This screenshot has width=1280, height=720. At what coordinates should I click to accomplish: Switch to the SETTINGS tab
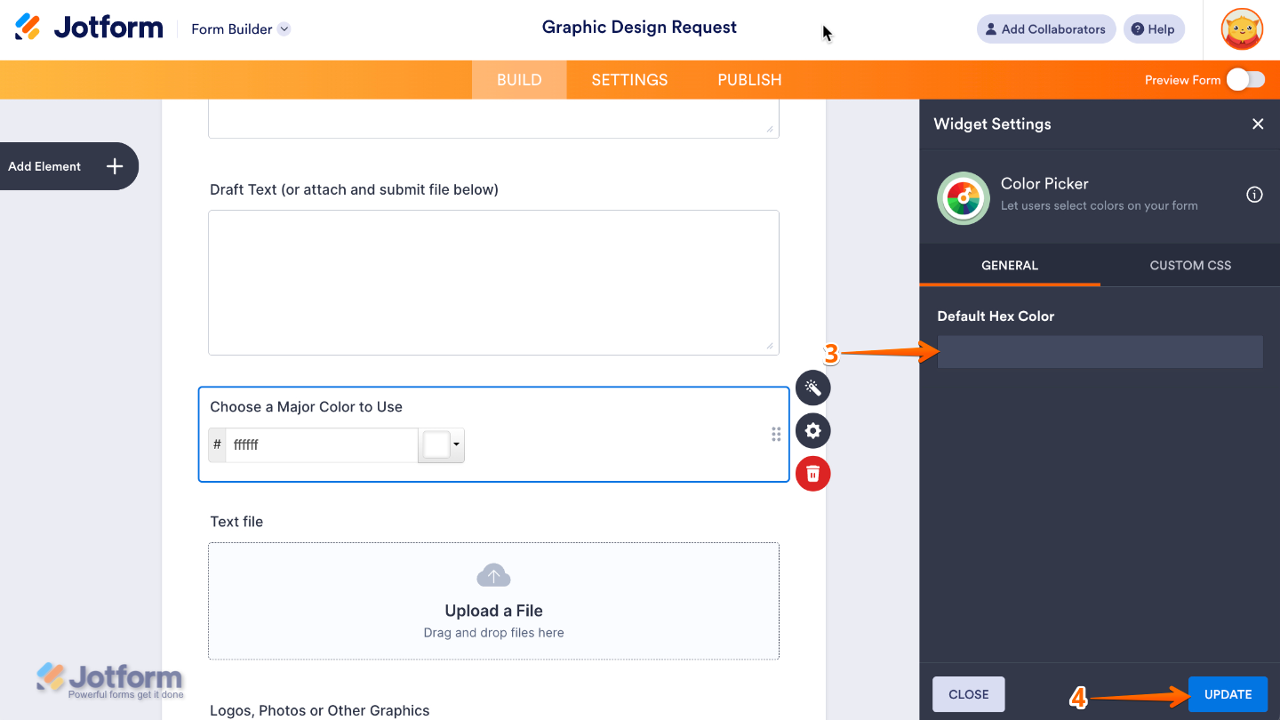[x=628, y=79]
